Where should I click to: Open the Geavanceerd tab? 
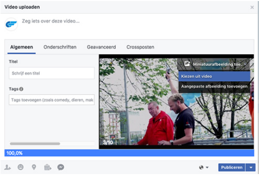tap(101, 47)
